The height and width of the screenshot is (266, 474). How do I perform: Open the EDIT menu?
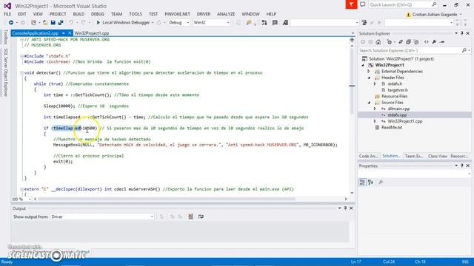(22, 14)
